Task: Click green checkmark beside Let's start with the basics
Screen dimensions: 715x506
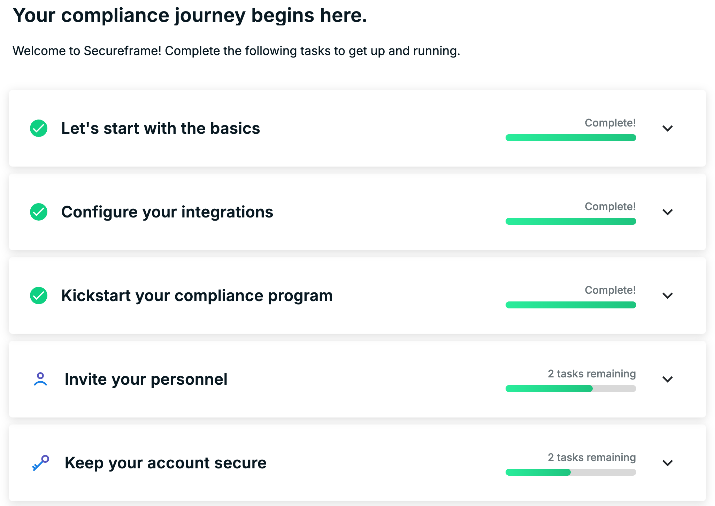Action: (39, 128)
